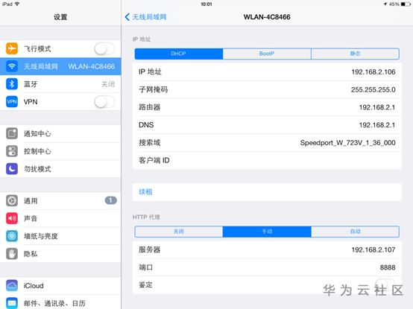The width and height of the screenshot is (413, 309).
Task: Select the DHCP tab
Action: point(179,54)
